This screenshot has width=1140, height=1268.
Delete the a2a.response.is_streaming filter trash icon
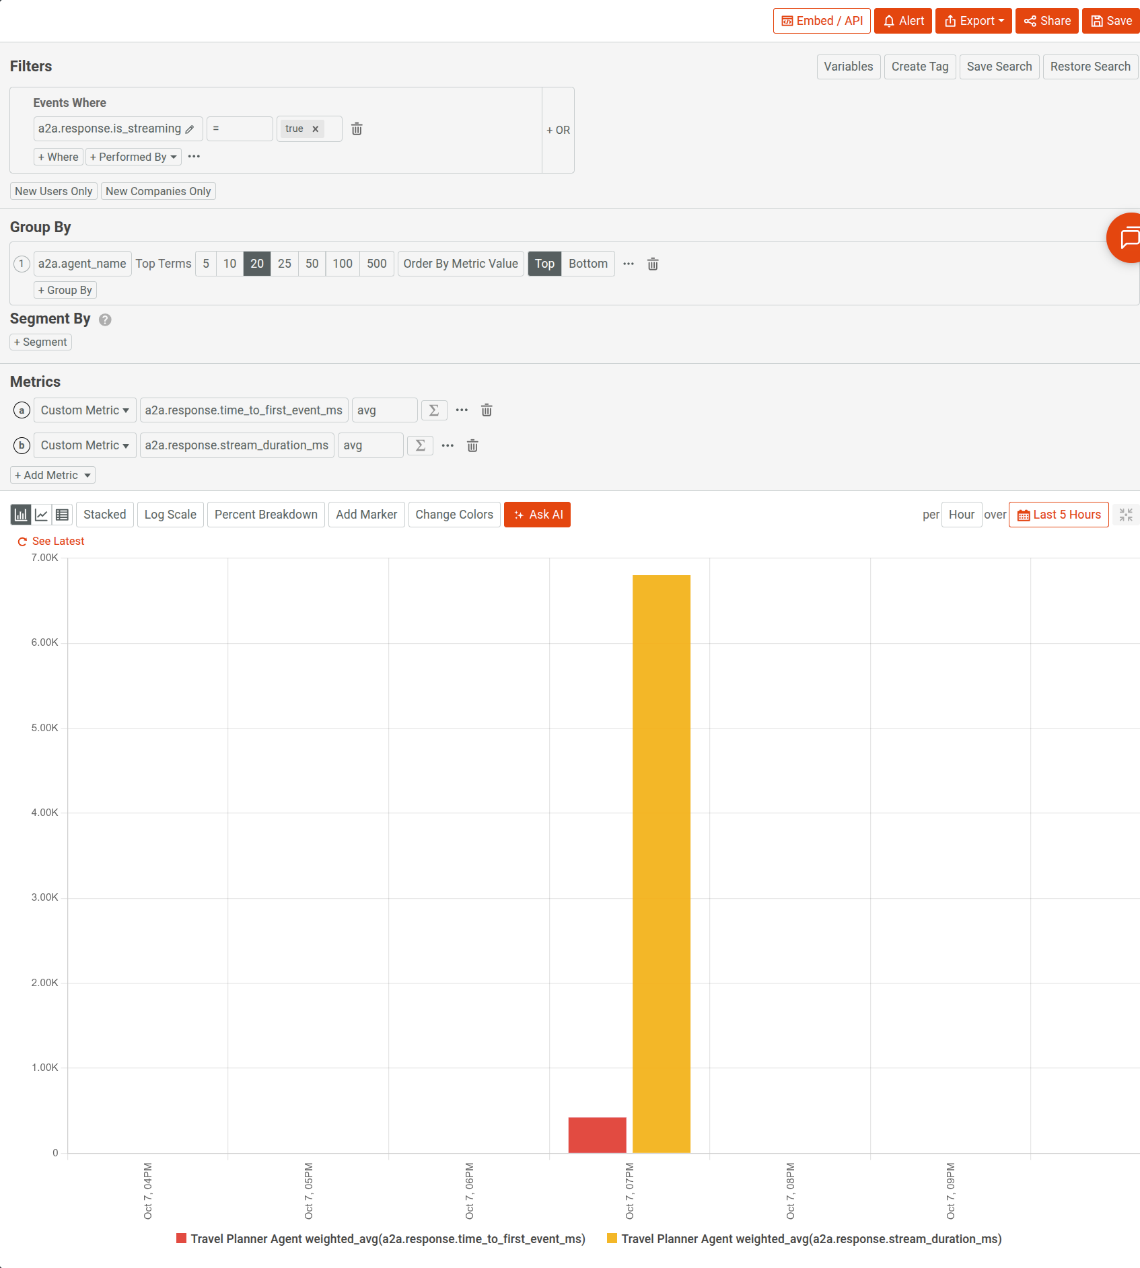[357, 128]
